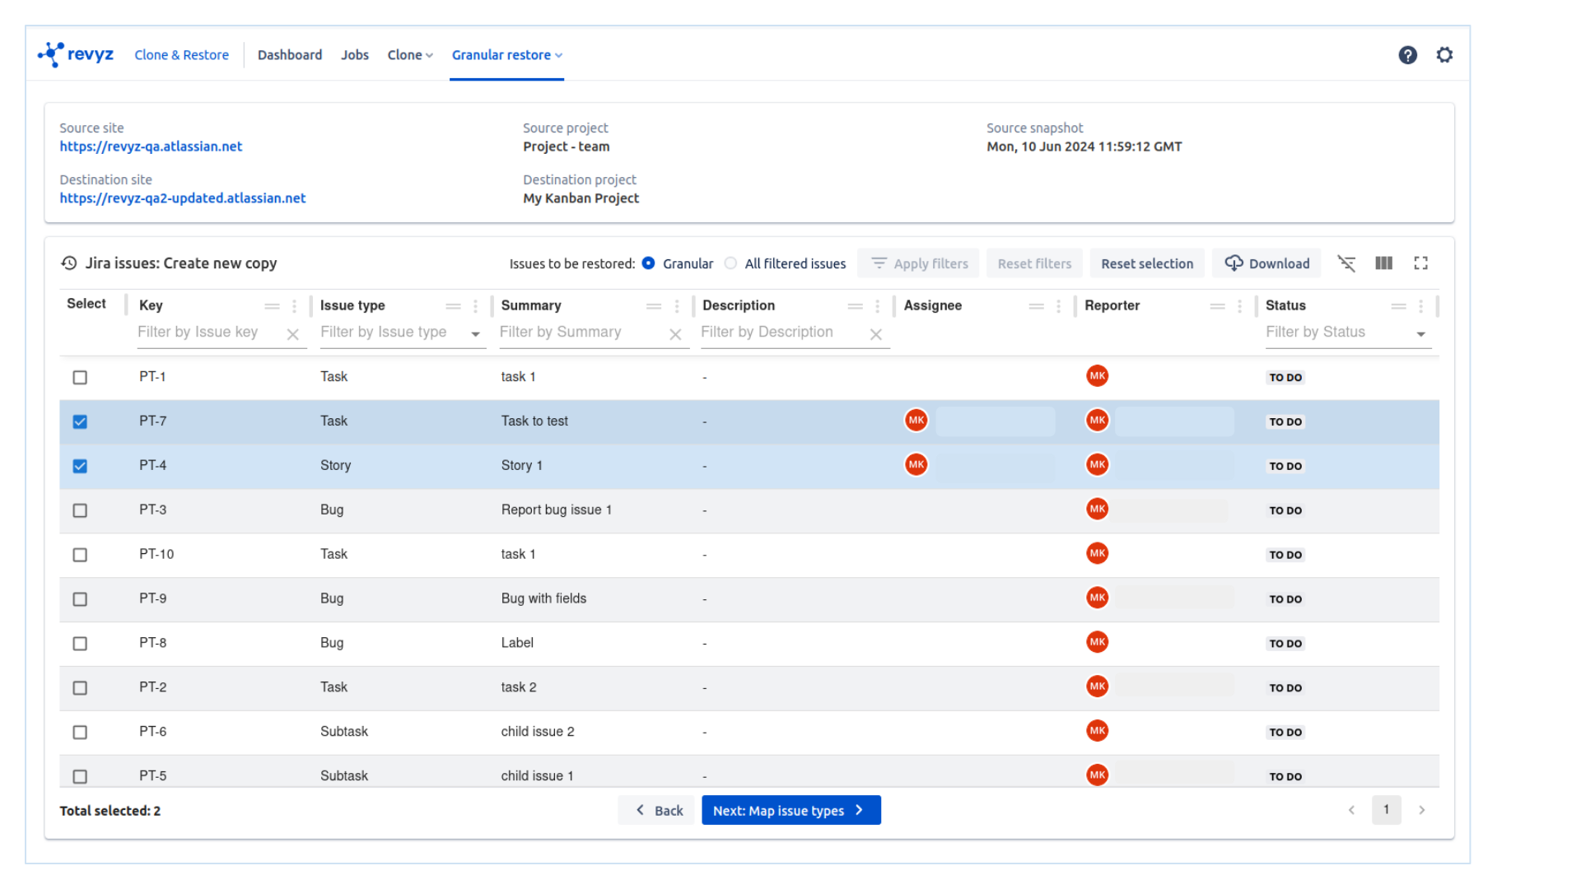Check the PT-8 row checkbox
Image resolution: width=1581 pixels, height=889 pixels.
tap(80, 644)
